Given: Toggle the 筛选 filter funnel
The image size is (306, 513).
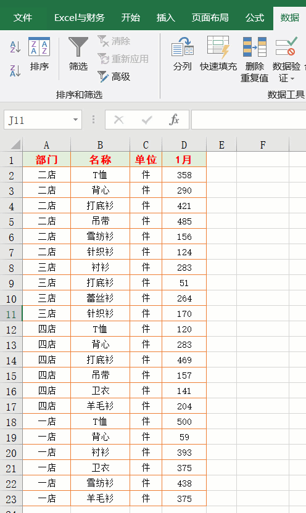Looking at the screenshot, I should [x=78, y=54].
